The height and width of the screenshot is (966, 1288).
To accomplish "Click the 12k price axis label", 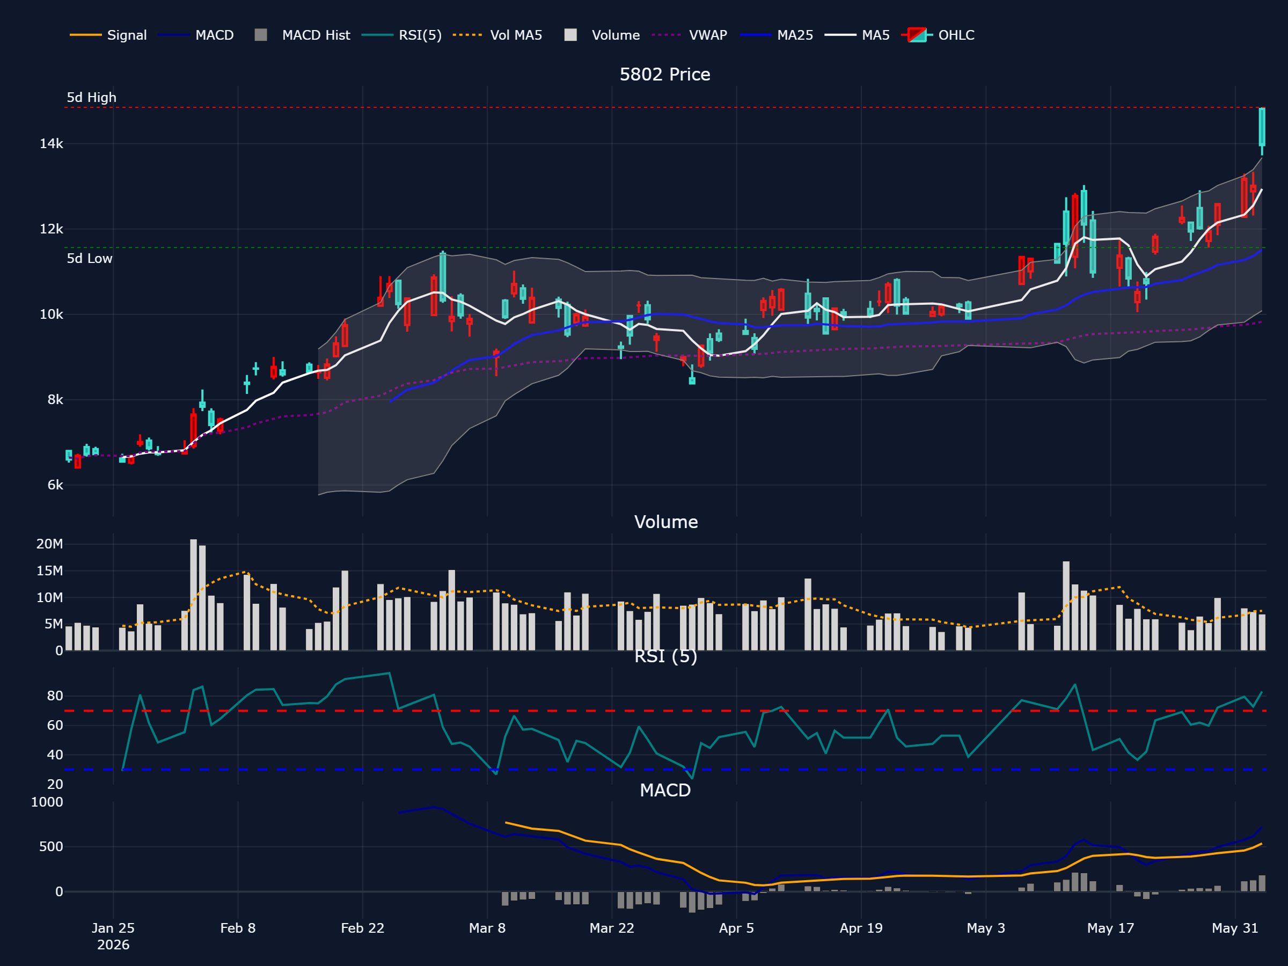I will (51, 229).
